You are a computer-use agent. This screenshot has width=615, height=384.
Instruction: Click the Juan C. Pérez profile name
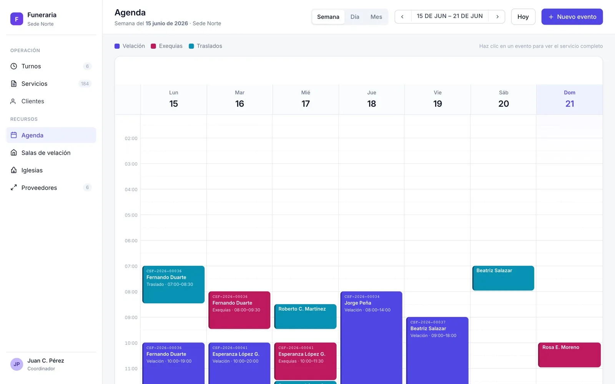point(46,361)
